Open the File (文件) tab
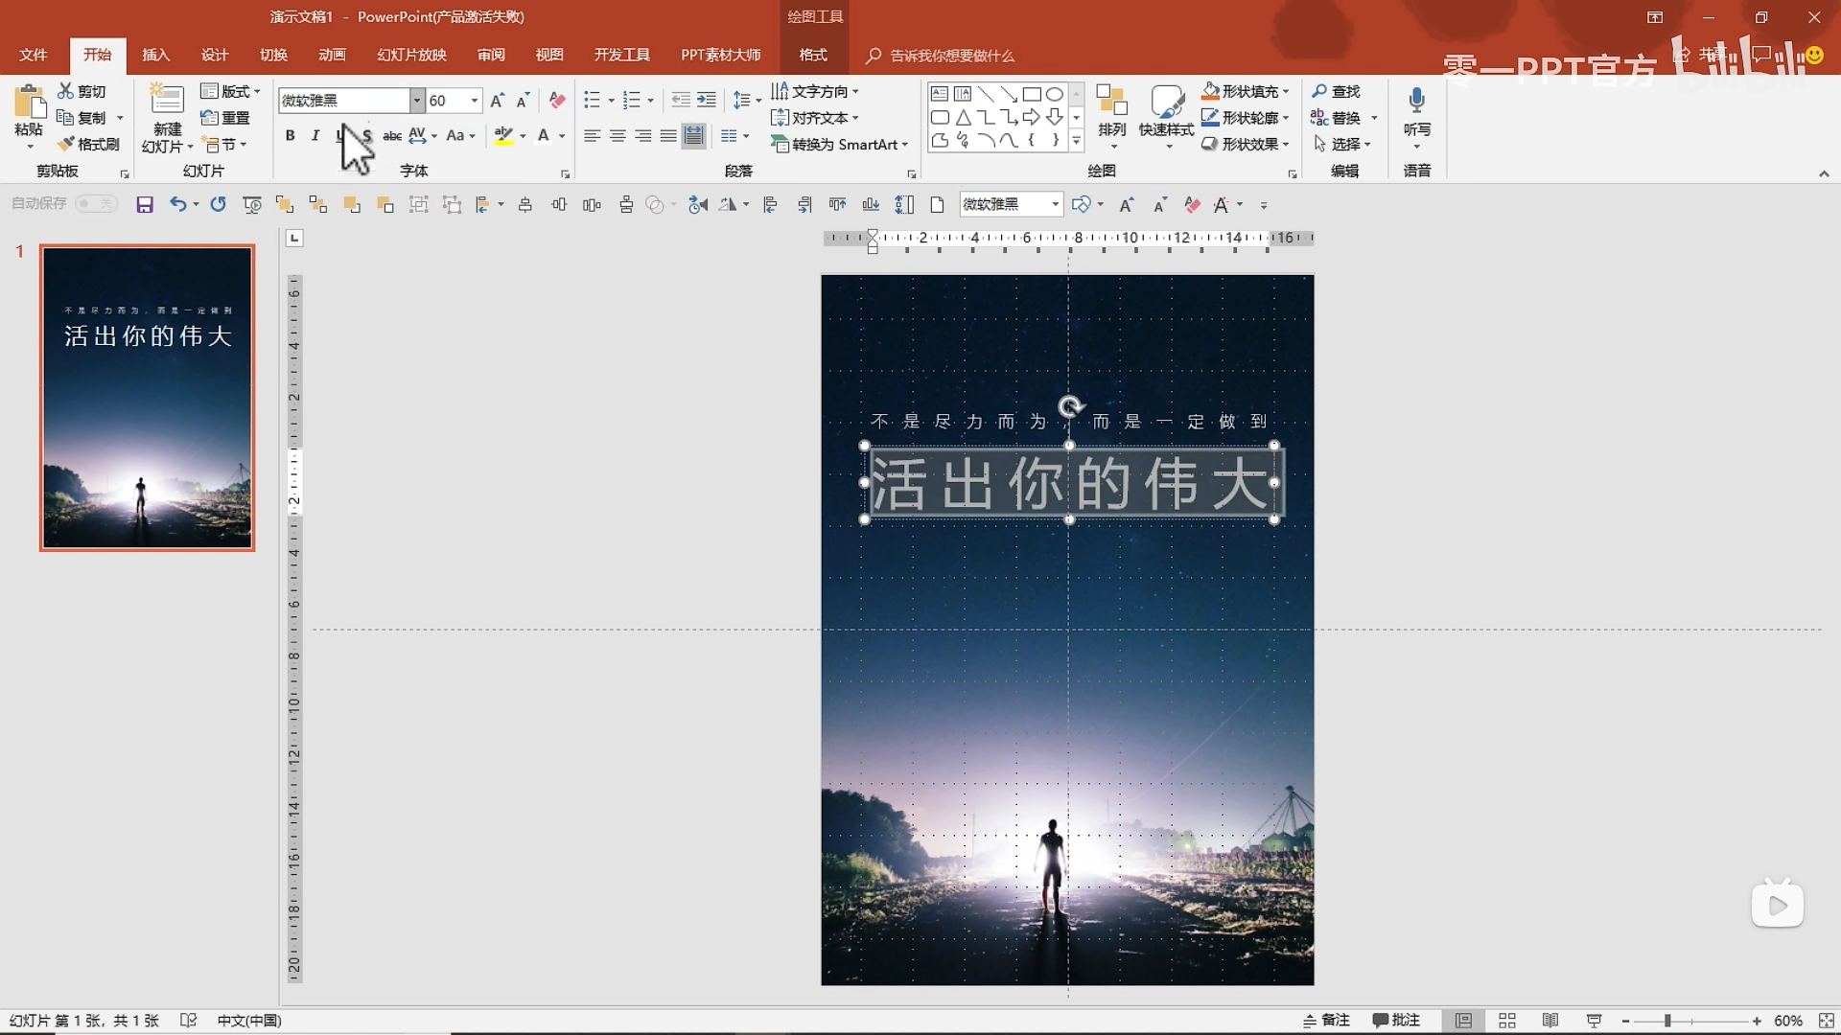 [34, 55]
